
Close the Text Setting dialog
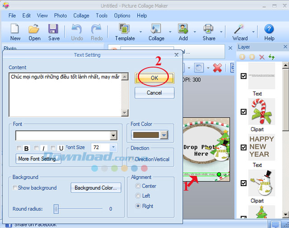(x=177, y=55)
